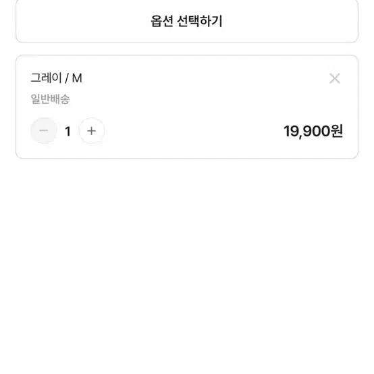Tap the greyed-out minus icon
374x374 pixels.
click(x=44, y=131)
